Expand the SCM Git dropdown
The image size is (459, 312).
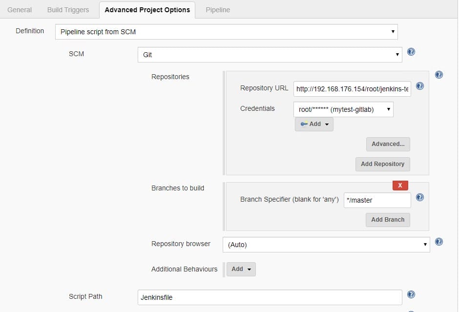tap(270, 55)
